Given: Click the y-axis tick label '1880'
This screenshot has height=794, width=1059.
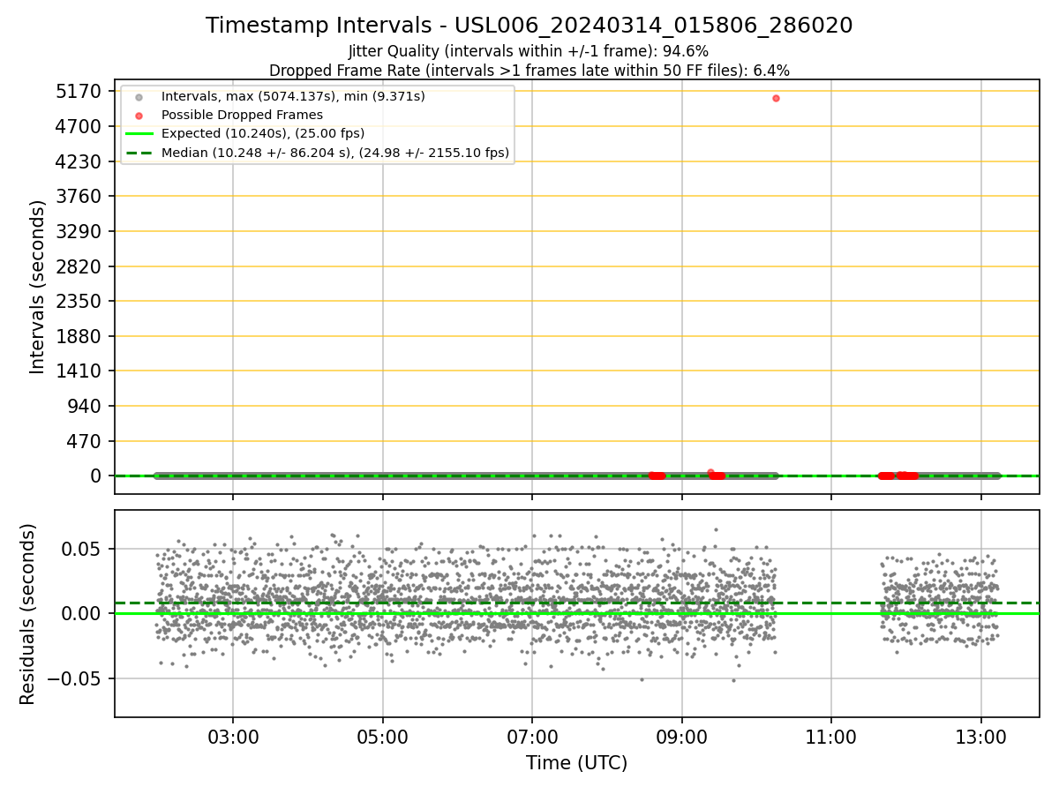Looking at the screenshot, I should click(x=79, y=336).
